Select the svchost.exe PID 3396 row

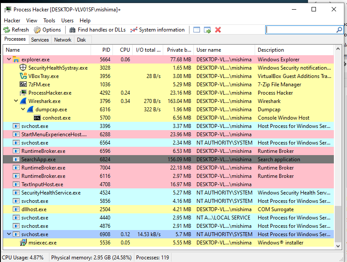168,126
